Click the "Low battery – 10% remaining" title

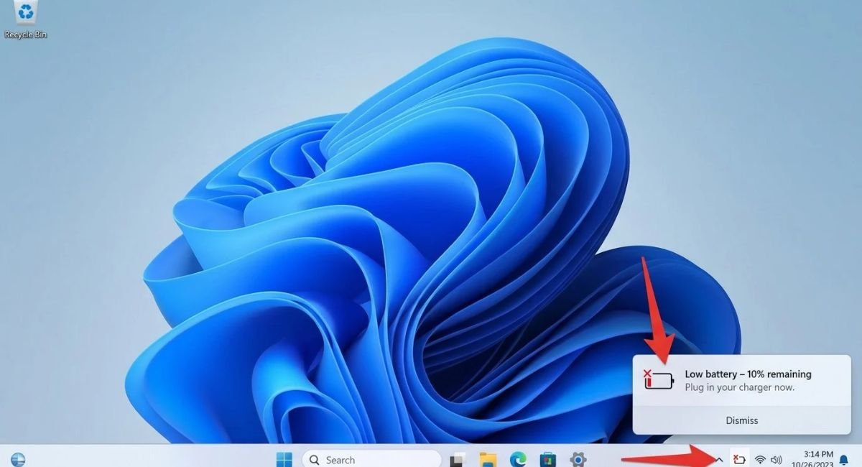click(748, 374)
